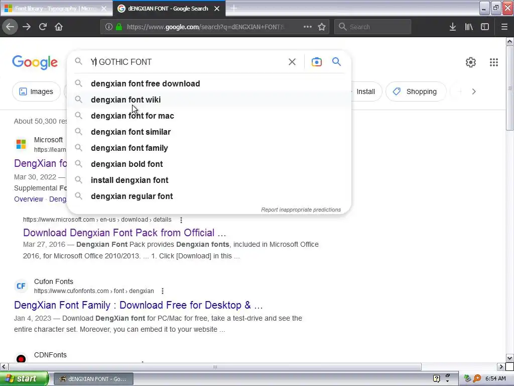Click the vertical scrollbar down arrow
514x386 pixels.
(x=510, y=358)
